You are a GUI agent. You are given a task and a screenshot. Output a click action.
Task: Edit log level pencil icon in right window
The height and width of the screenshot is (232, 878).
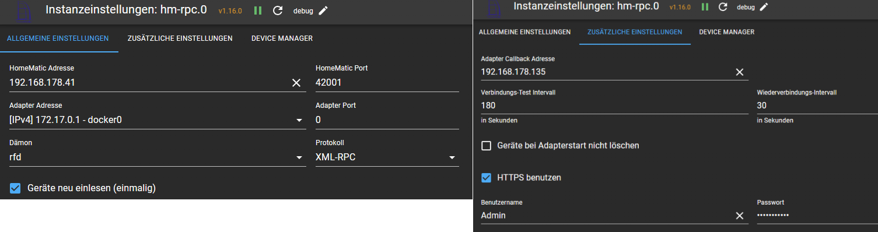[764, 7]
